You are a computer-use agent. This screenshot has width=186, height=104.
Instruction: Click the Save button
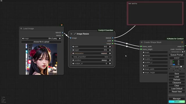177,74
